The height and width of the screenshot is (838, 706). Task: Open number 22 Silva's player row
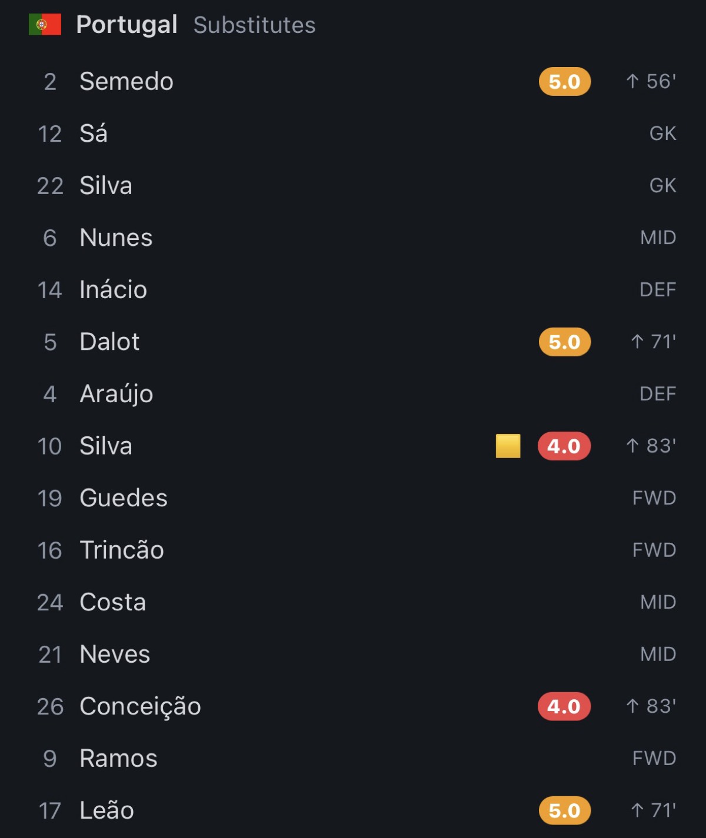pyautogui.click(x=353, y=186)
